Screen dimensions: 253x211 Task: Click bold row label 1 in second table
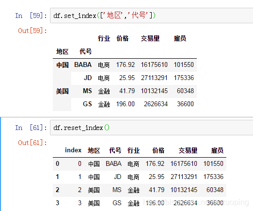(58, 177)
